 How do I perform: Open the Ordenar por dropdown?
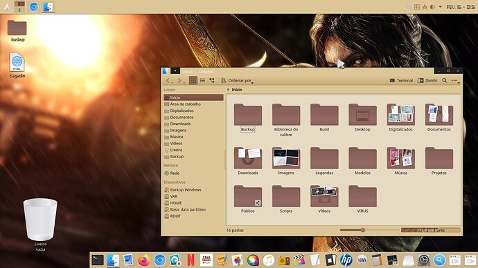(237, 81)
